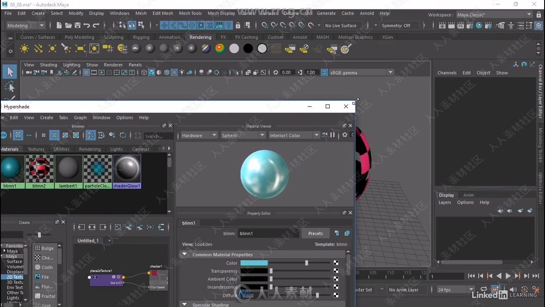The image size is (545, 307).
Task: Create new scene with the toolbar icon
Action: click(59, 26)
